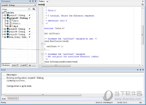Image resolution: width=146 pixels, height=105 pixels.
Task: Expand project1 - Debug tree node
Action: (x=5, y=15)
